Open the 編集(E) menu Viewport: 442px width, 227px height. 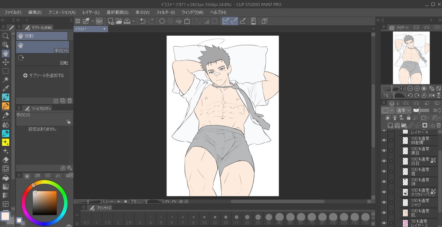35,12
